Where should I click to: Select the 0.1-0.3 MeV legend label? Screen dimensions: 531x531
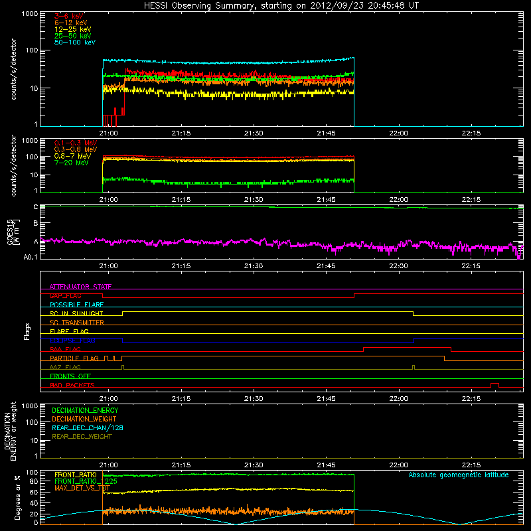click(x=76, y=143)
